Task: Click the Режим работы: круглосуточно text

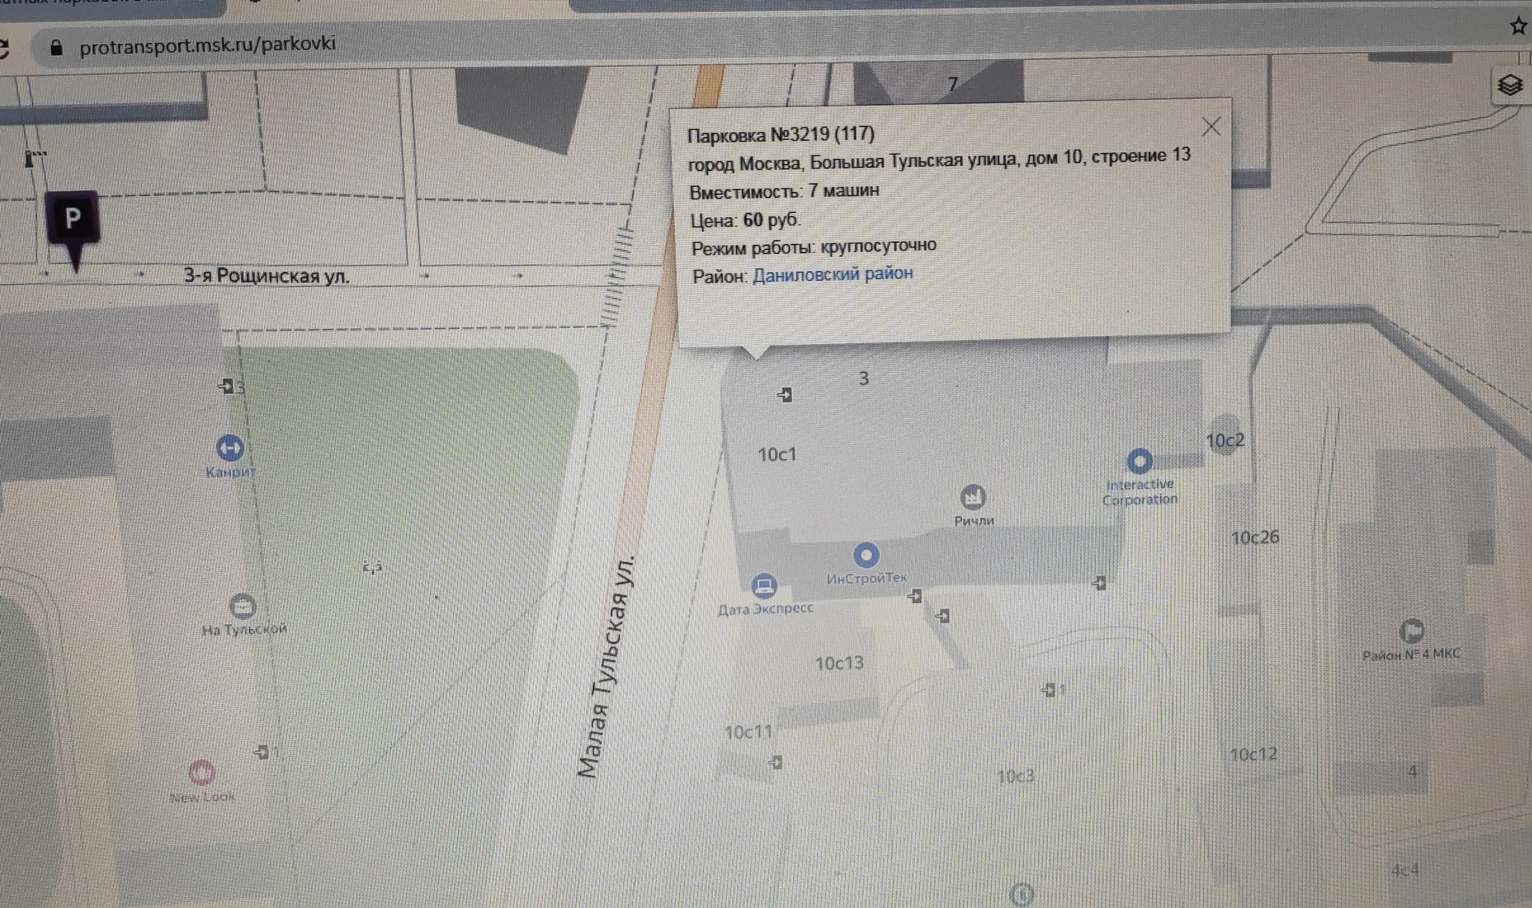Action: 814,247
